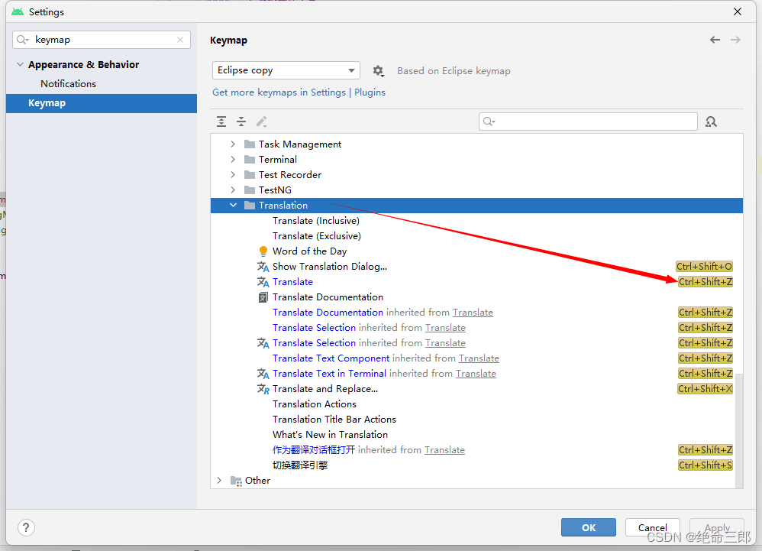762x551 pixels.
Task: Select the Translate (Inclusive) action
Action: [x=316, y=221]
